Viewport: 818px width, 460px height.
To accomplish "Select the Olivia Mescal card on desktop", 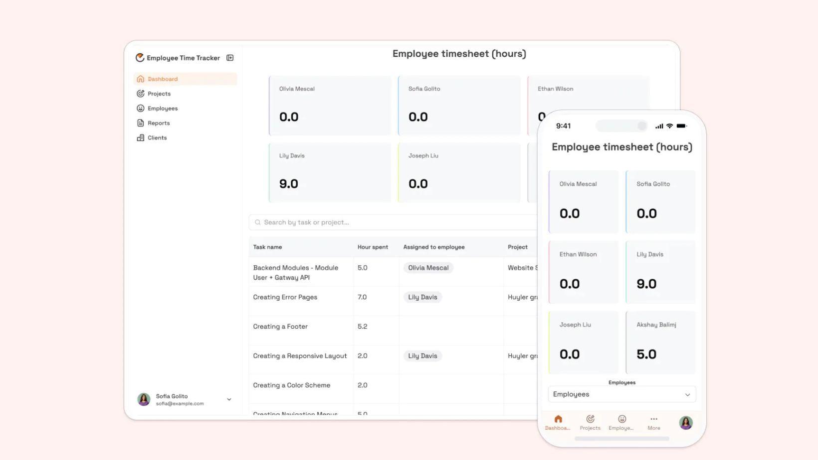I will pyautogui.click(x=330, y=106).
